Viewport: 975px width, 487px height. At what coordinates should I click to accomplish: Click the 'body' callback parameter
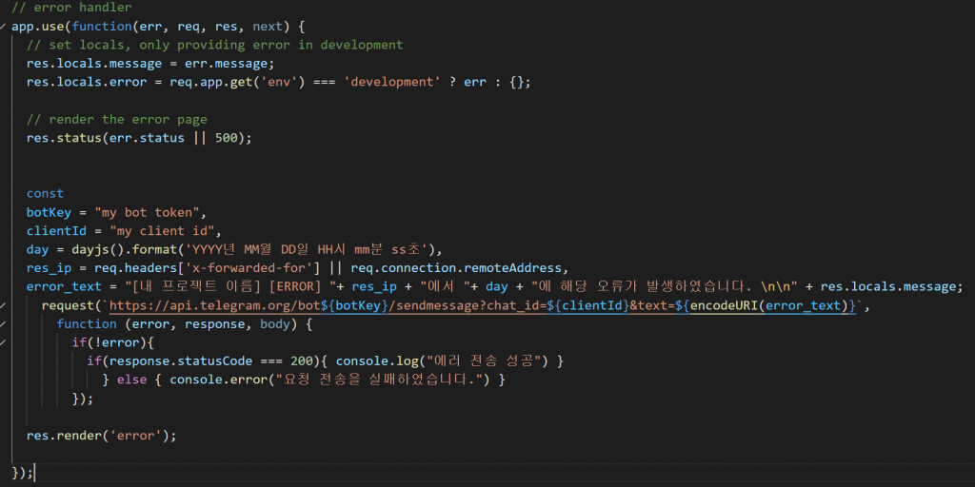pos(275,323)
